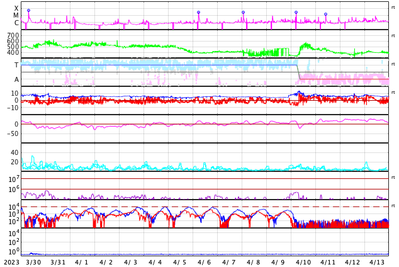Click the 4/ 2 date label

pos(106,263)
